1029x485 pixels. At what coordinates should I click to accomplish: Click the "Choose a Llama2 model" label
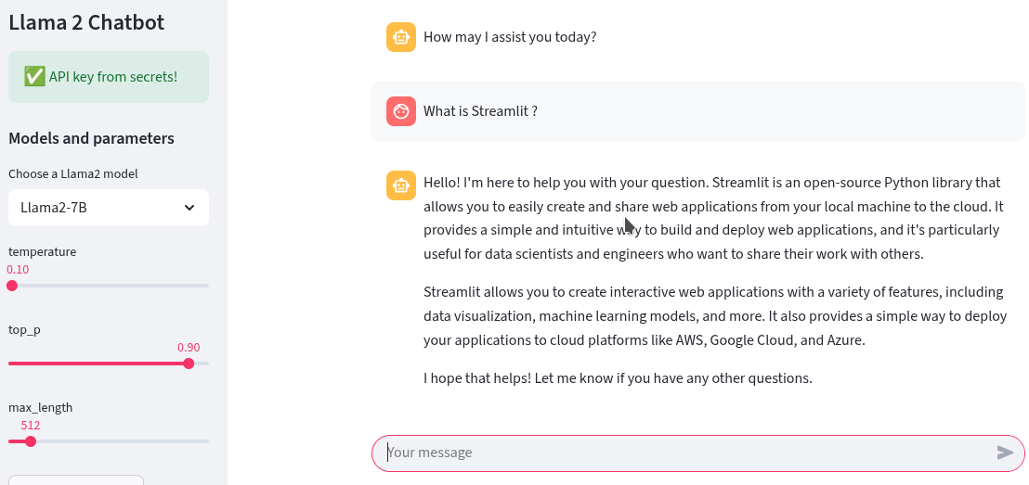(73, 174)
